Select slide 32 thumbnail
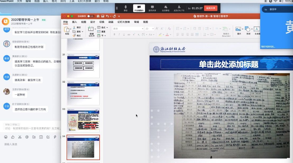The width and height of the screenshot is (293, 163). coord(83,93)
